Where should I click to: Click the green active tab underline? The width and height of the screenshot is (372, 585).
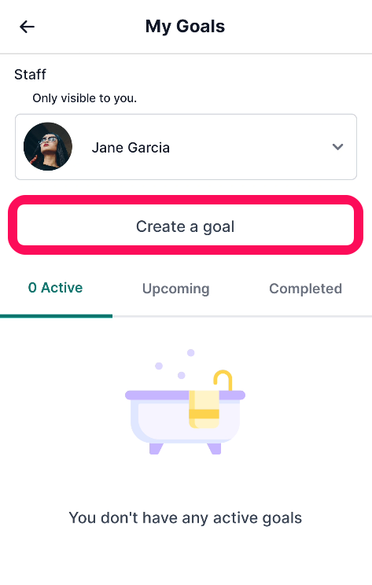point(56,316)
